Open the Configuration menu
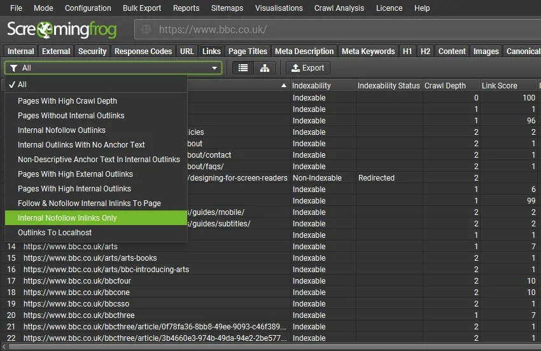This screenshot has height=351, width=541. point(88,8)
